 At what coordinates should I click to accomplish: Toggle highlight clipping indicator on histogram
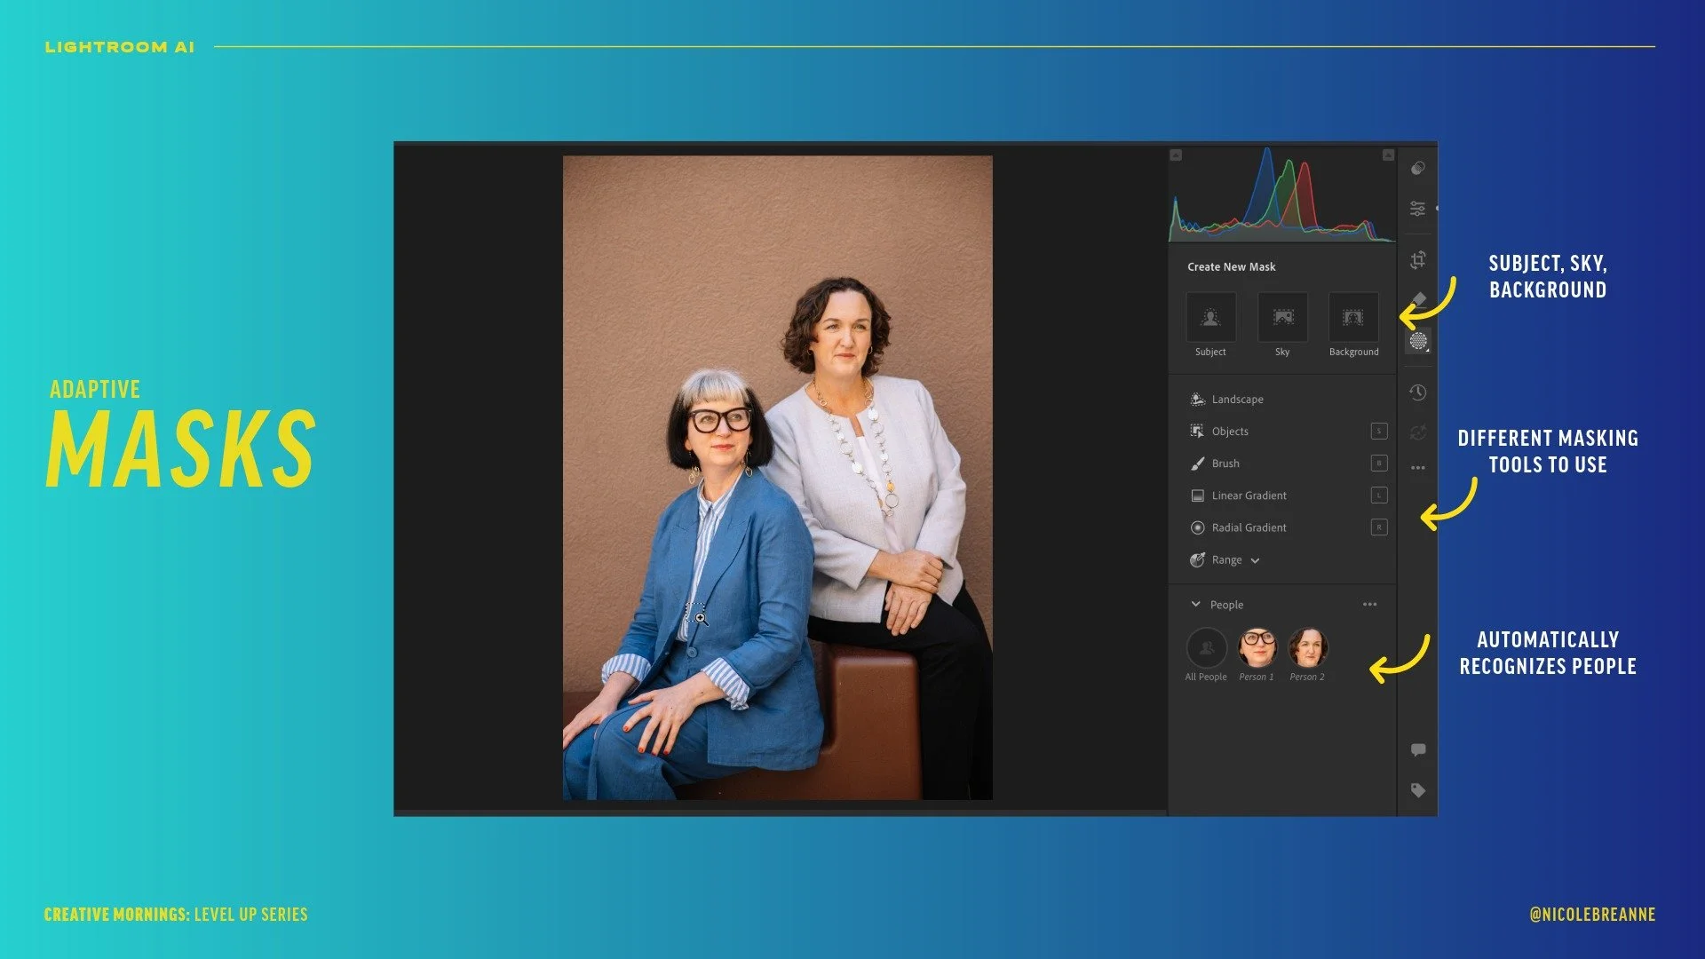[1388, 155]
